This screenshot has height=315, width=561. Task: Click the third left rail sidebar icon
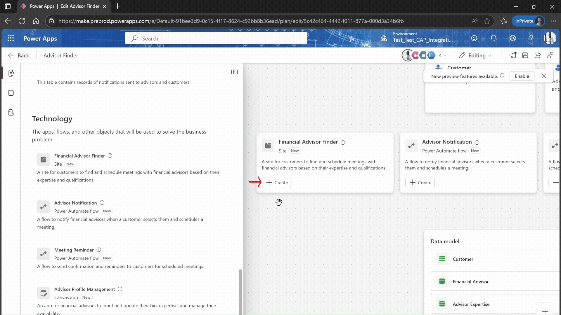[11, 113]
